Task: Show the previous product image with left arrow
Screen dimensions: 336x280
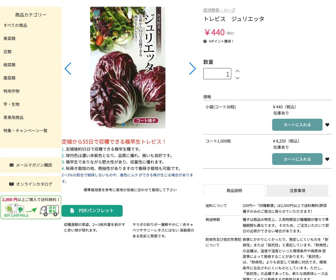Action: tap(68, 69)
